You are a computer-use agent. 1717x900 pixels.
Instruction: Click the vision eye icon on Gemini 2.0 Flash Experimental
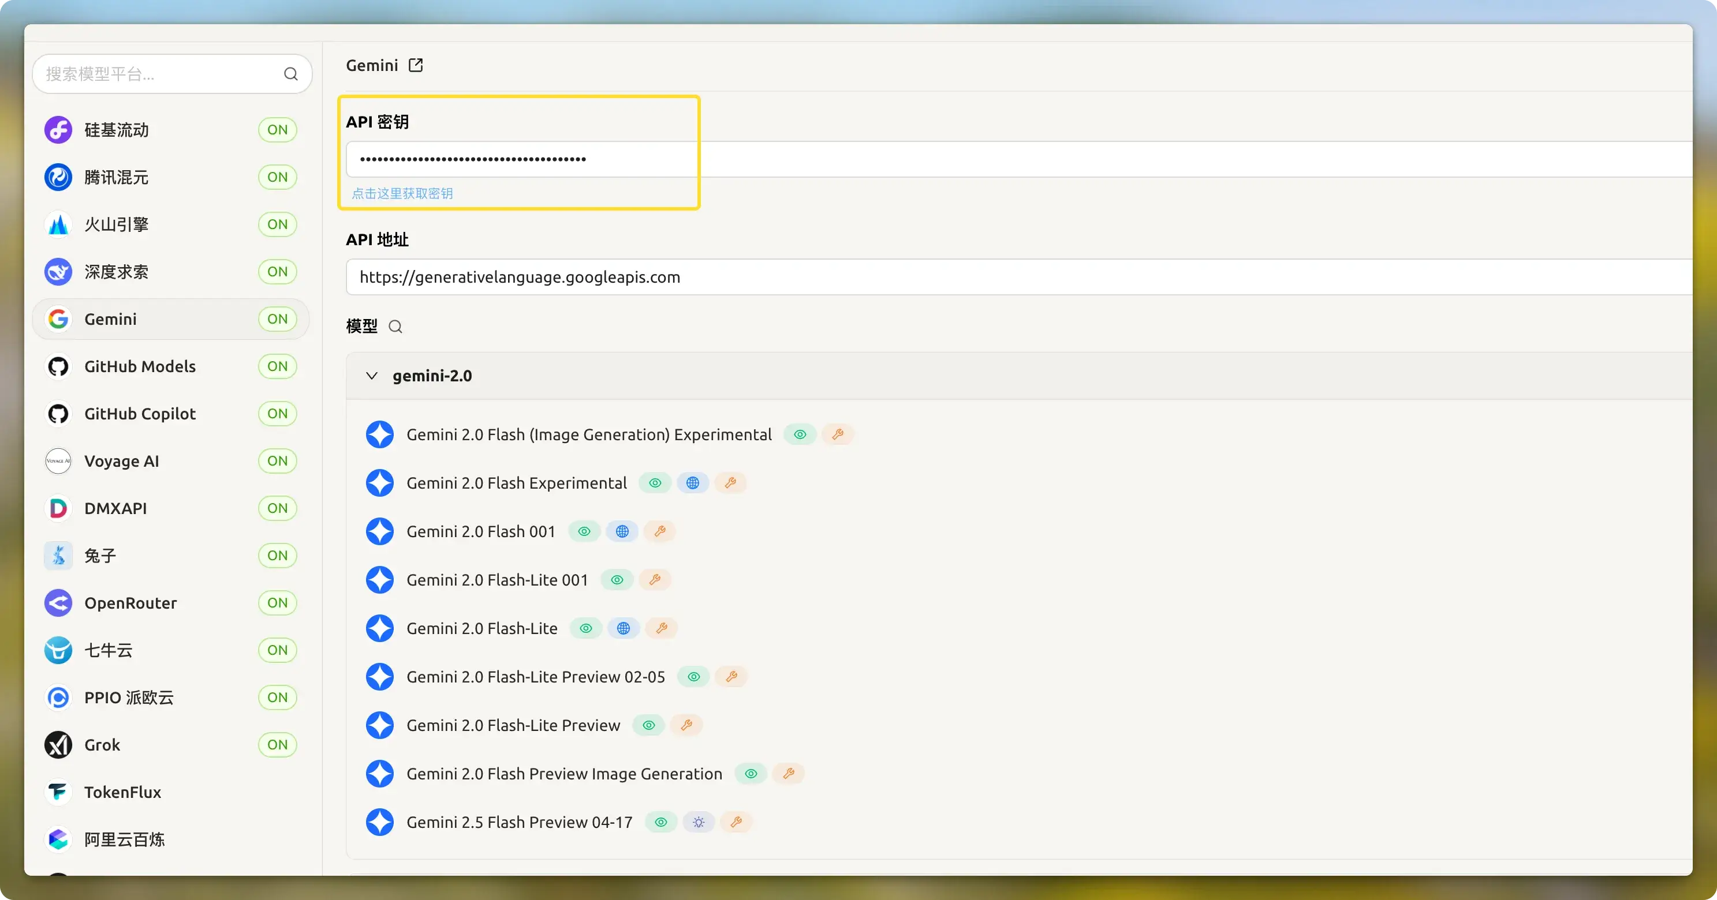coord(655,483)
